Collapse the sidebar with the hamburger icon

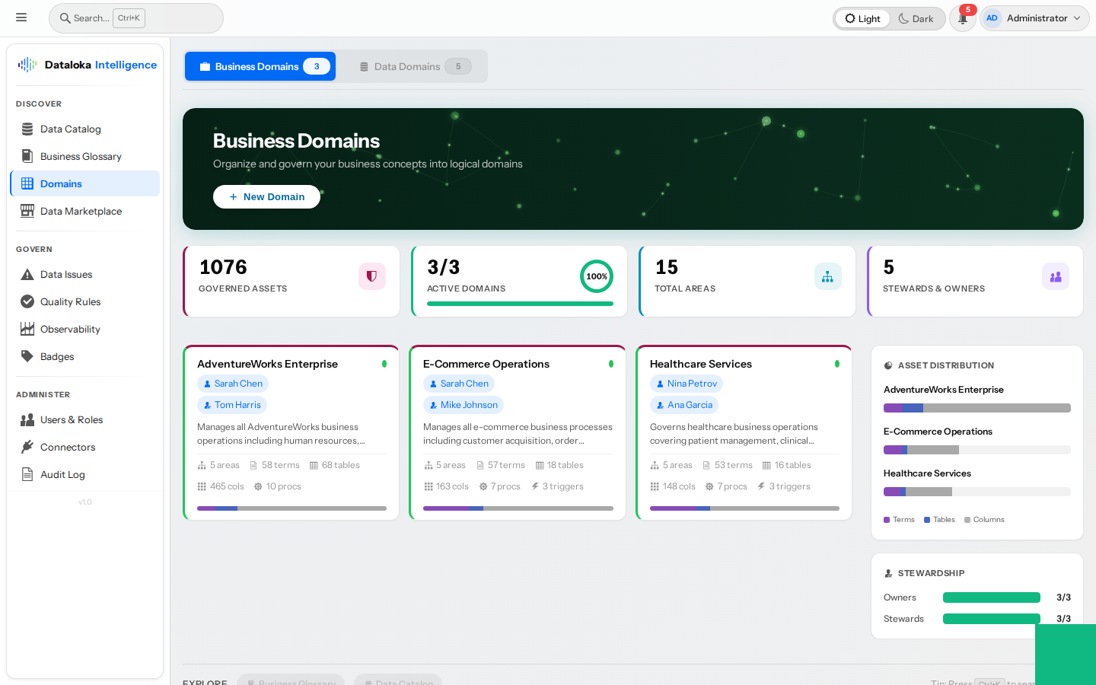21,17
